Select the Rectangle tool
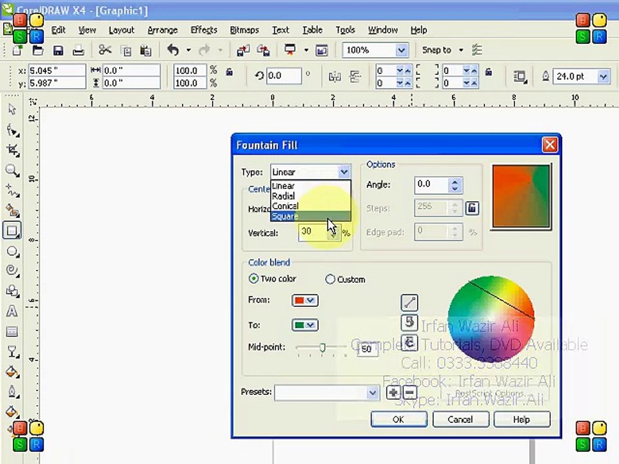 (12, 231)
